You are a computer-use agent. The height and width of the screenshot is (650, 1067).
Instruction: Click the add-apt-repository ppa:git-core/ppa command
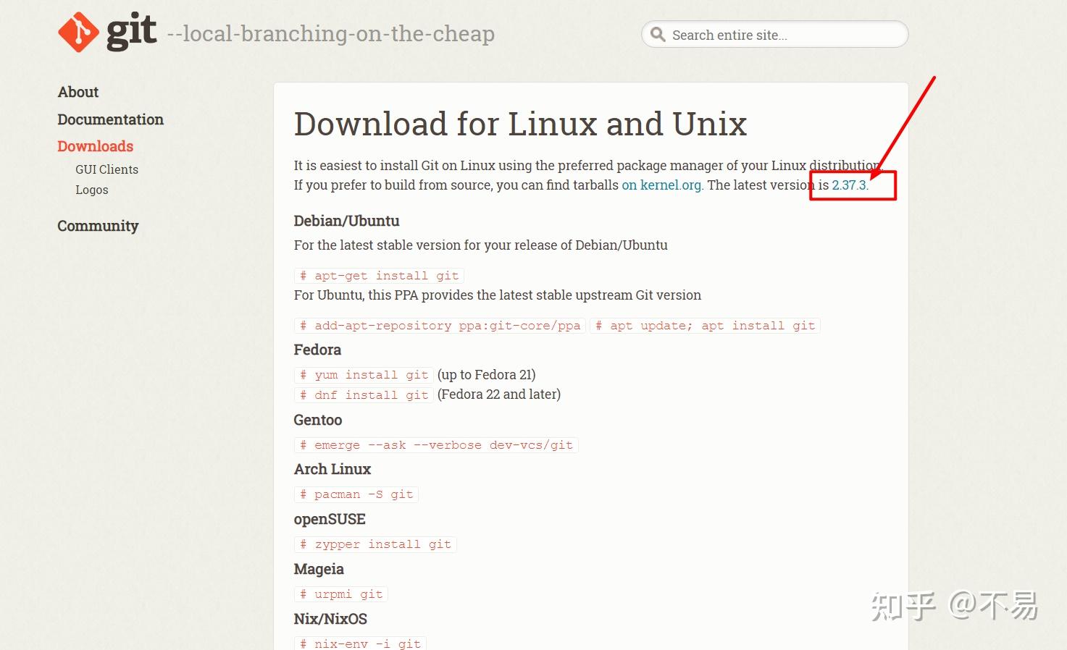tap(440, 326)
